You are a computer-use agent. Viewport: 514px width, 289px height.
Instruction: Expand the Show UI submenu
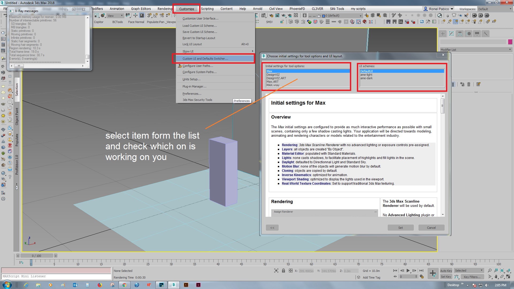(215, 51)
